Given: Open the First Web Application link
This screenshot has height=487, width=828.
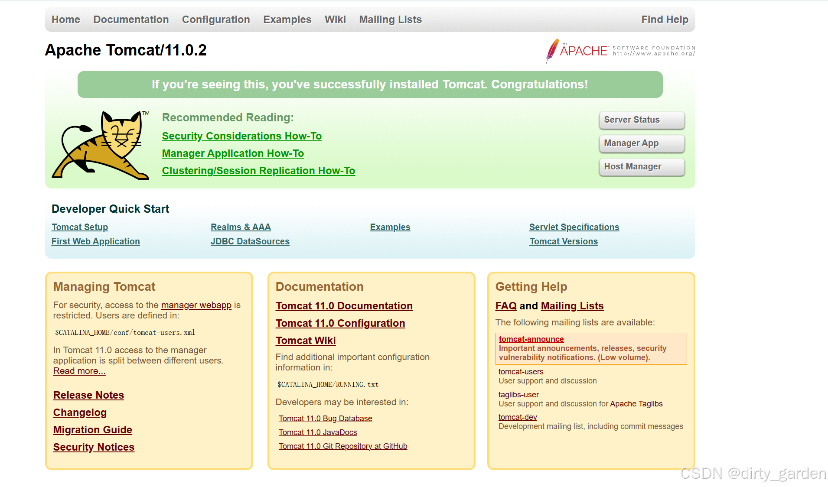Looking at the screenshot, I should coord(95,241).
